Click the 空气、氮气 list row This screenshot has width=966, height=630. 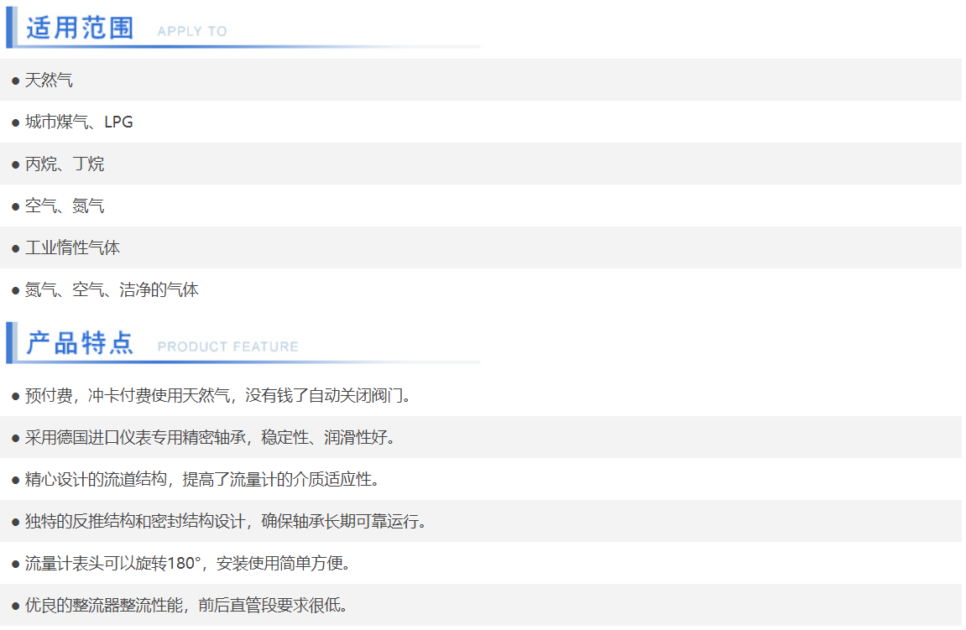(65, 206)
